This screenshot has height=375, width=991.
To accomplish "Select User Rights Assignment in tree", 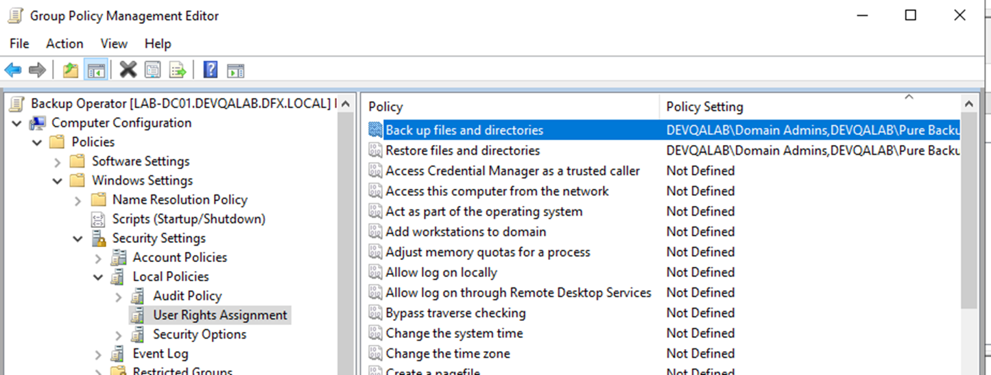I will tap(220, 315).
